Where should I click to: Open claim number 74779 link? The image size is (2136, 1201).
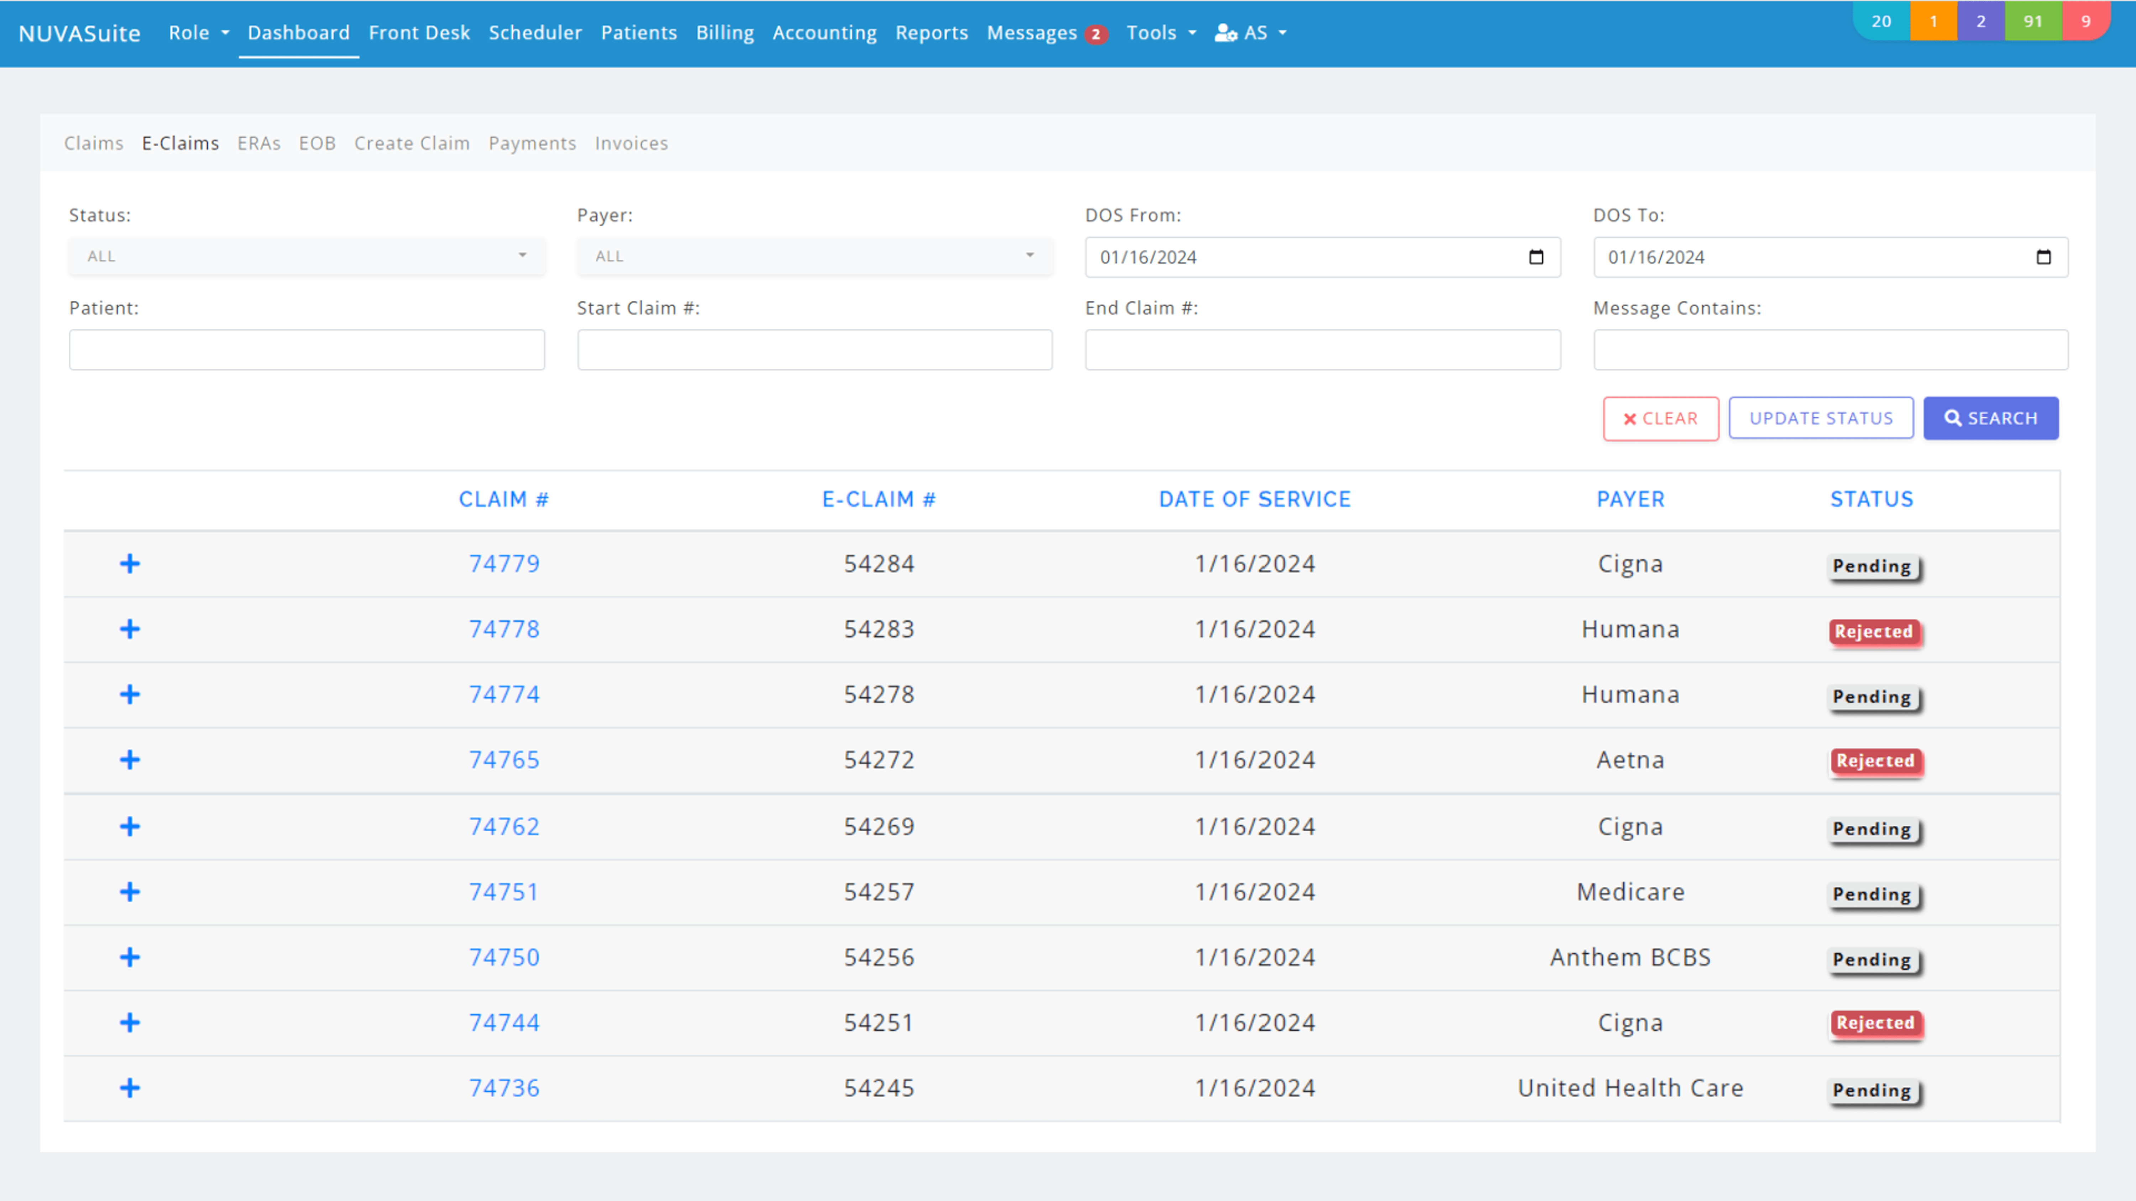504,564
